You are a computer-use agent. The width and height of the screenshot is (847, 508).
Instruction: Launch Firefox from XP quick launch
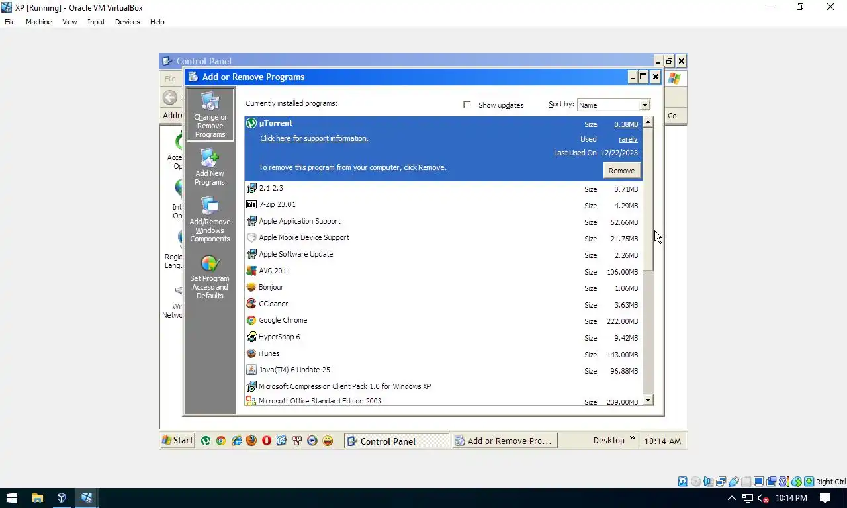(x=251, y=441)
